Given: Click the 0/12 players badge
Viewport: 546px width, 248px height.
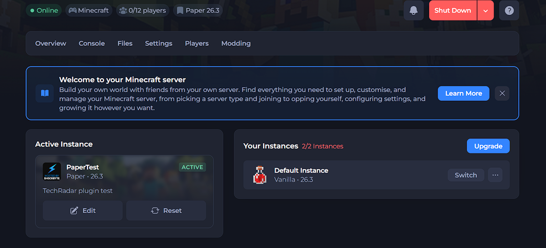Looking at the screenshot, I should (142, 10).
